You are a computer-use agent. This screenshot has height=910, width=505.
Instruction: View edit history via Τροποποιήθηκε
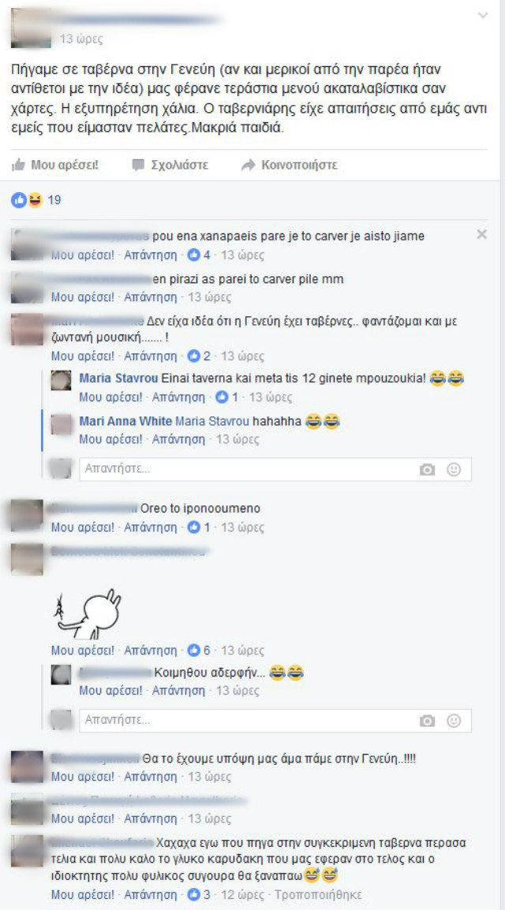click(318, 894)
